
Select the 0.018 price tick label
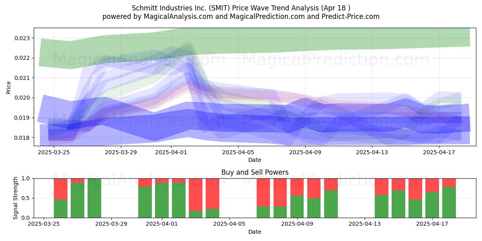pyautogui.click(x=22, y=138)
